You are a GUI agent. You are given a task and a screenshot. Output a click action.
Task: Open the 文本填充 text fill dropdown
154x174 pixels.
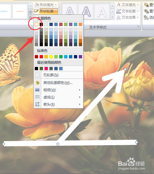pyautogui.click(x=128, y=5)
